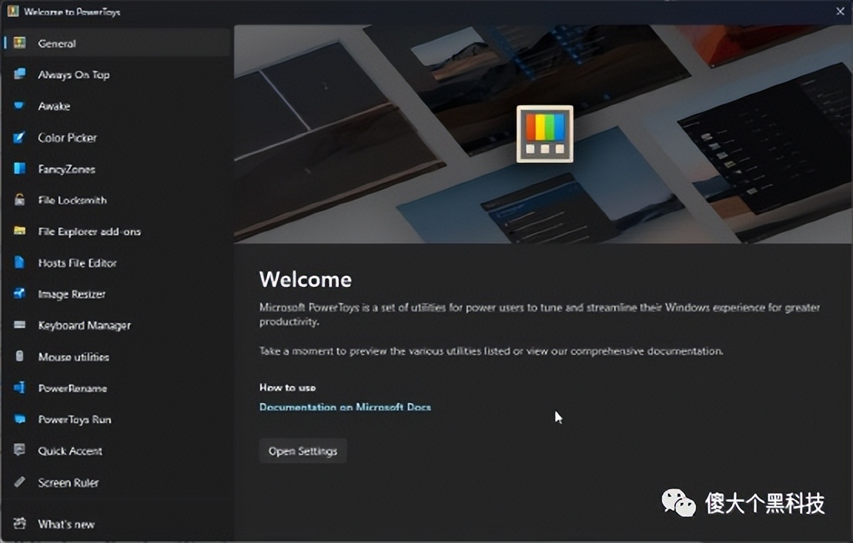This screenshot has height=543, width=853.
Task: Click the File Locksmith padlock icon
Action: click(x=19, y=199)
